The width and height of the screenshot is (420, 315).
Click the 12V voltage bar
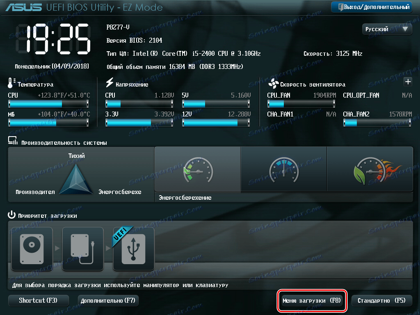click(x=216, y=123)
